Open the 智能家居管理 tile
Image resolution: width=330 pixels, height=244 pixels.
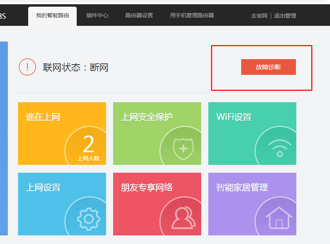pos(252,204)
